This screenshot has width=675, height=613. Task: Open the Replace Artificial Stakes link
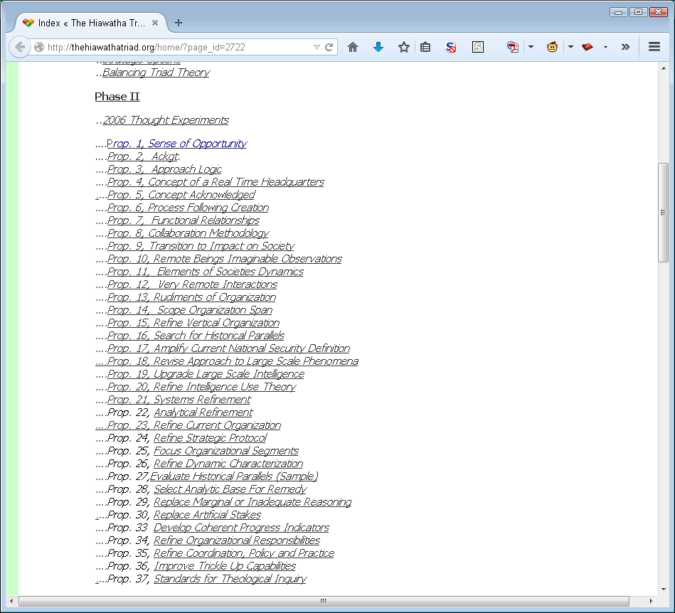click(207, 515)
